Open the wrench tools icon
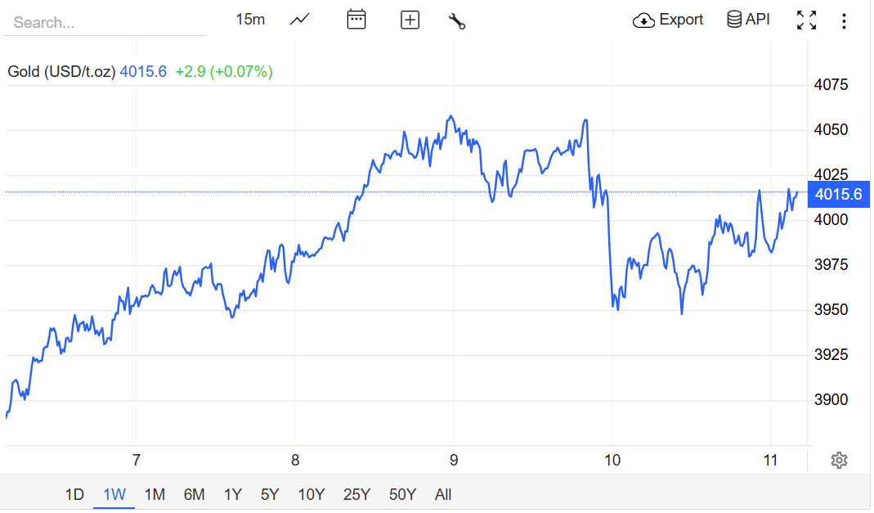The image size is (874, 513). (457, 20)
